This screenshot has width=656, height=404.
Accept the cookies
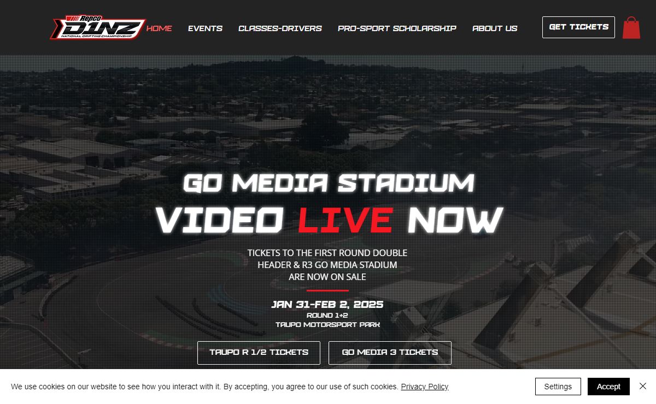608,387
